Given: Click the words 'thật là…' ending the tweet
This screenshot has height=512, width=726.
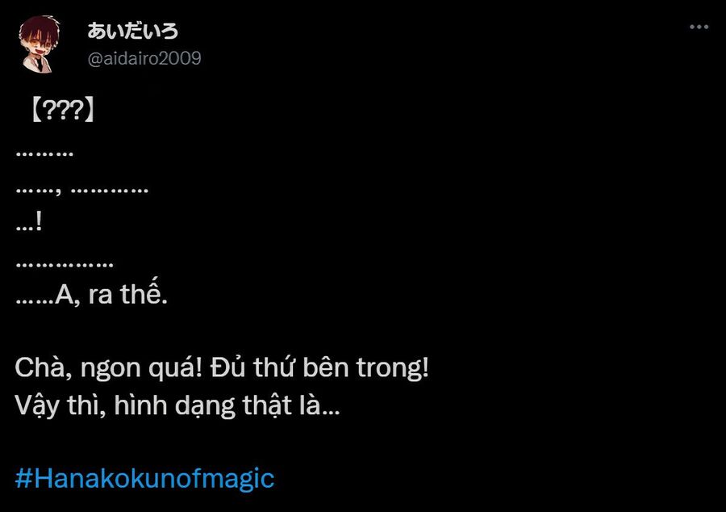Looking at the screenshot, I should (291, 406).
